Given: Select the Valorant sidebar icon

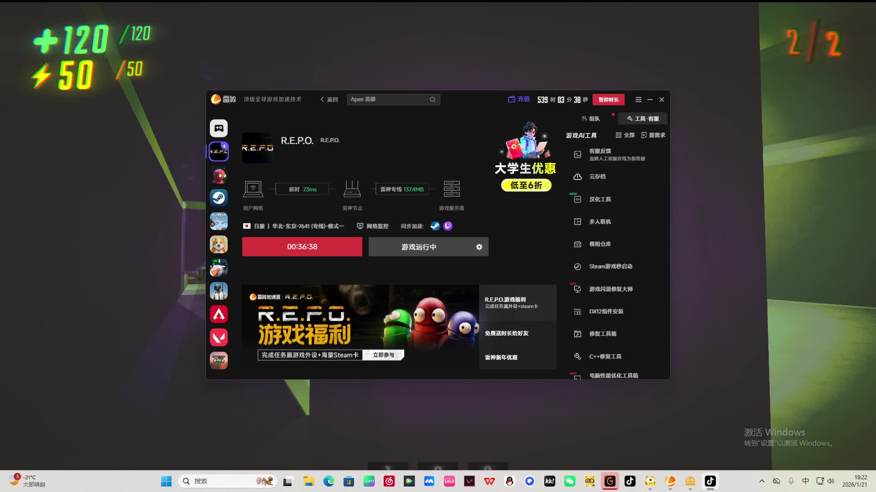Looking at the screenshot, I should (219, 338).
